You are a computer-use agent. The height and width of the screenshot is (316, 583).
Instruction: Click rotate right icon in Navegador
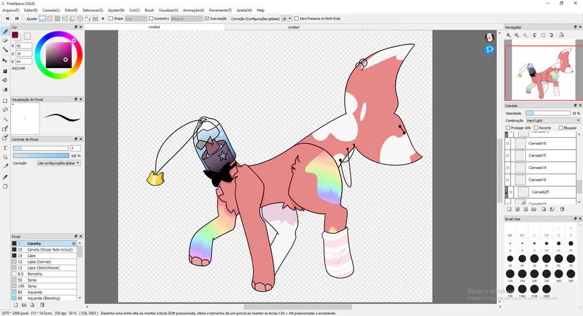pos(551,35)
